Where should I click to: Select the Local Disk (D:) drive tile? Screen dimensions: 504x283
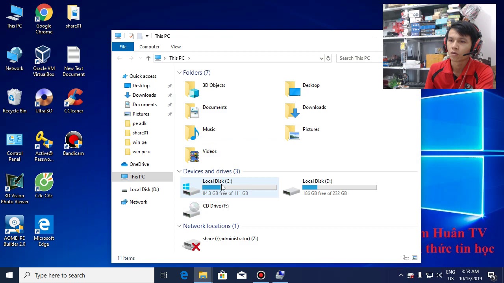[x=330, y=187]
